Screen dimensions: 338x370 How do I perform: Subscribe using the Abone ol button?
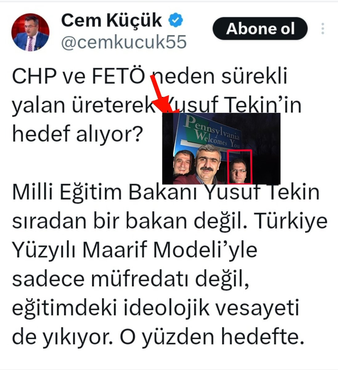pyautogui.click(x=260, y=29)
